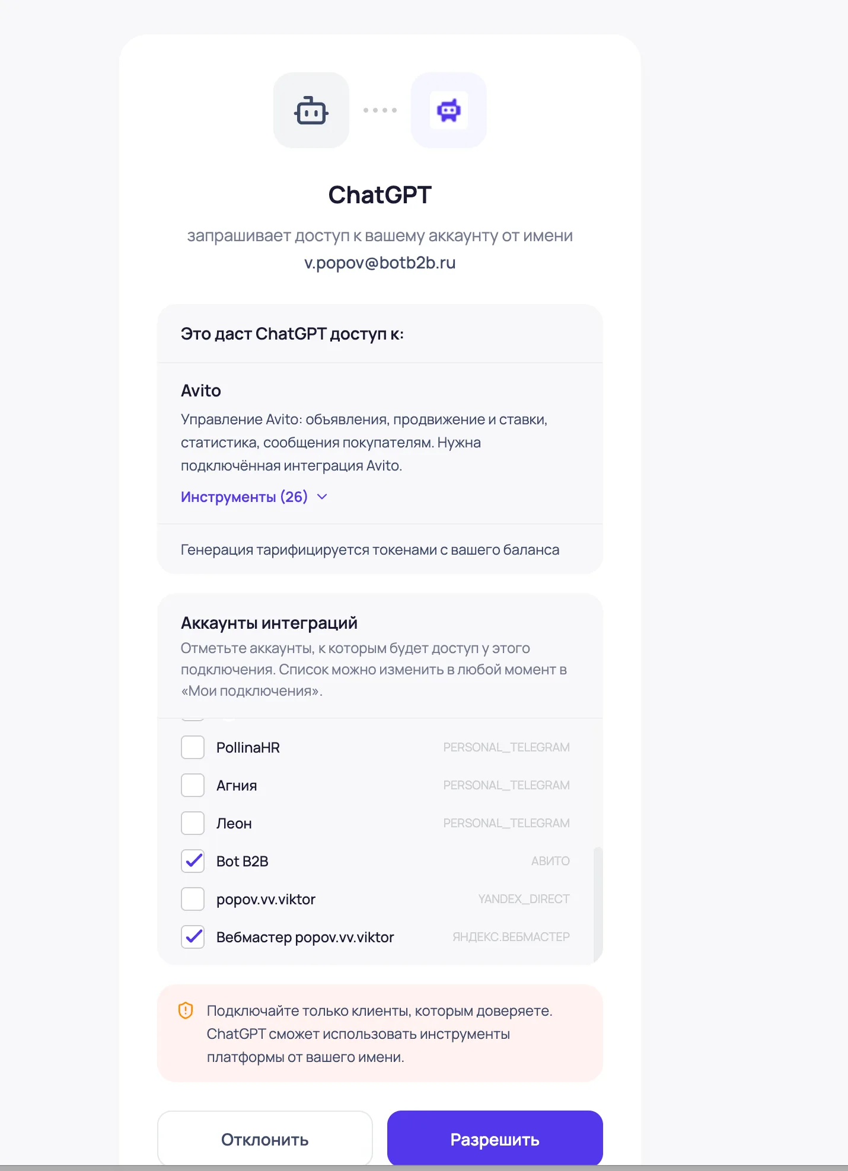Image resolution: width=848 pixels, height=1171 pixels.
Task: Click the Avito section heading
Action: point(201,391)
